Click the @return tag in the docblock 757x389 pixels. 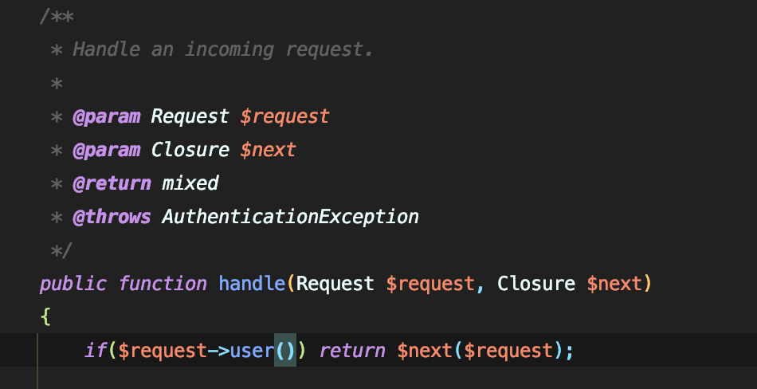(x=112, y=183)
